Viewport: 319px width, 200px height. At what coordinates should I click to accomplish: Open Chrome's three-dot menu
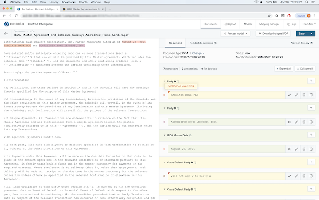pos(315,16)
